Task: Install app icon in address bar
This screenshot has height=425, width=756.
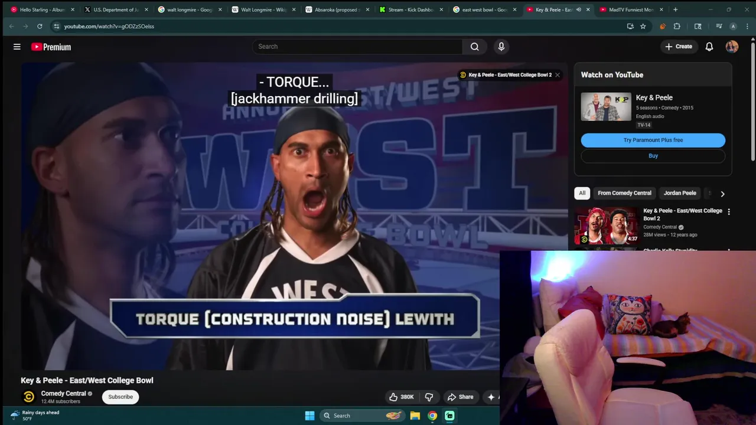Action: (x=630, y=26)
